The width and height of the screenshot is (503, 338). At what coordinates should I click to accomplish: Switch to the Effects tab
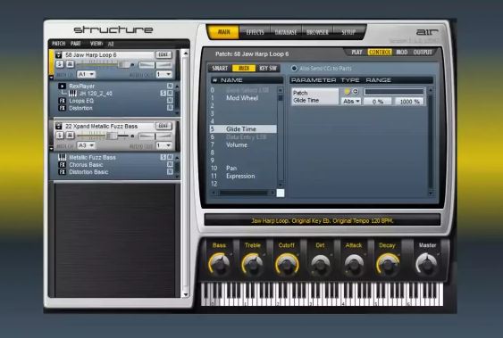tap(255, 32)
